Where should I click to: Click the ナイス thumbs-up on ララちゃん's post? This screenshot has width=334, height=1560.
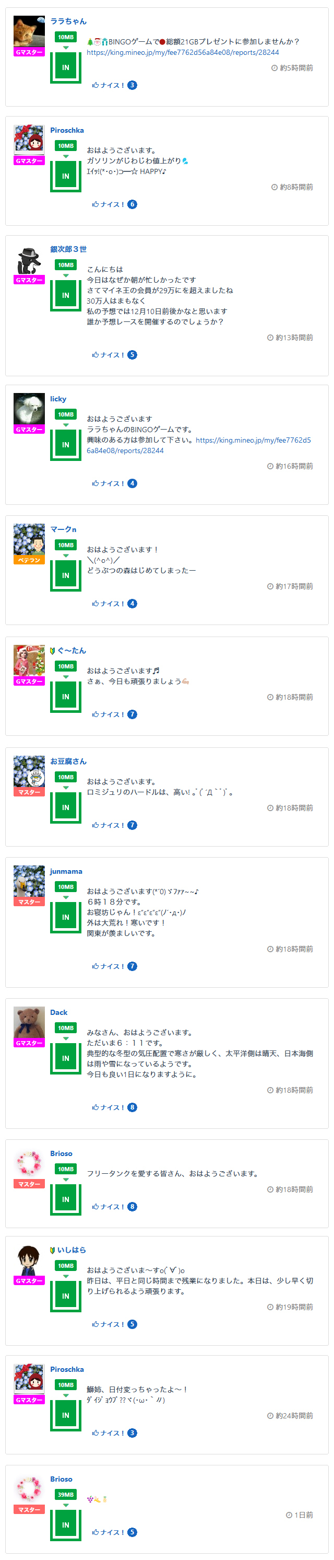click(109, 85)
